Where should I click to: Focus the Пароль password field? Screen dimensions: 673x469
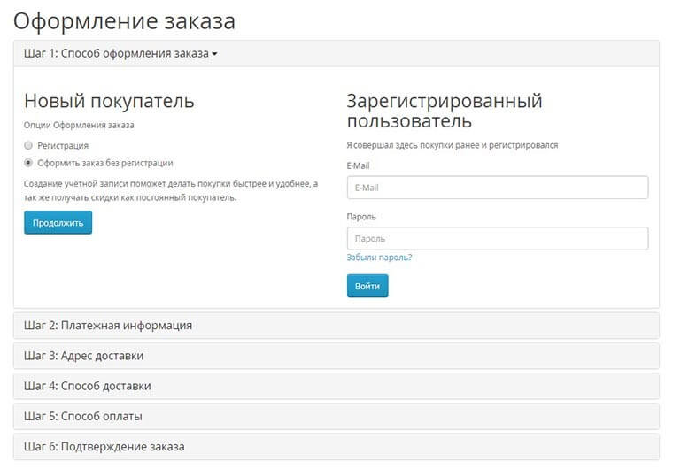coord(498,239)
